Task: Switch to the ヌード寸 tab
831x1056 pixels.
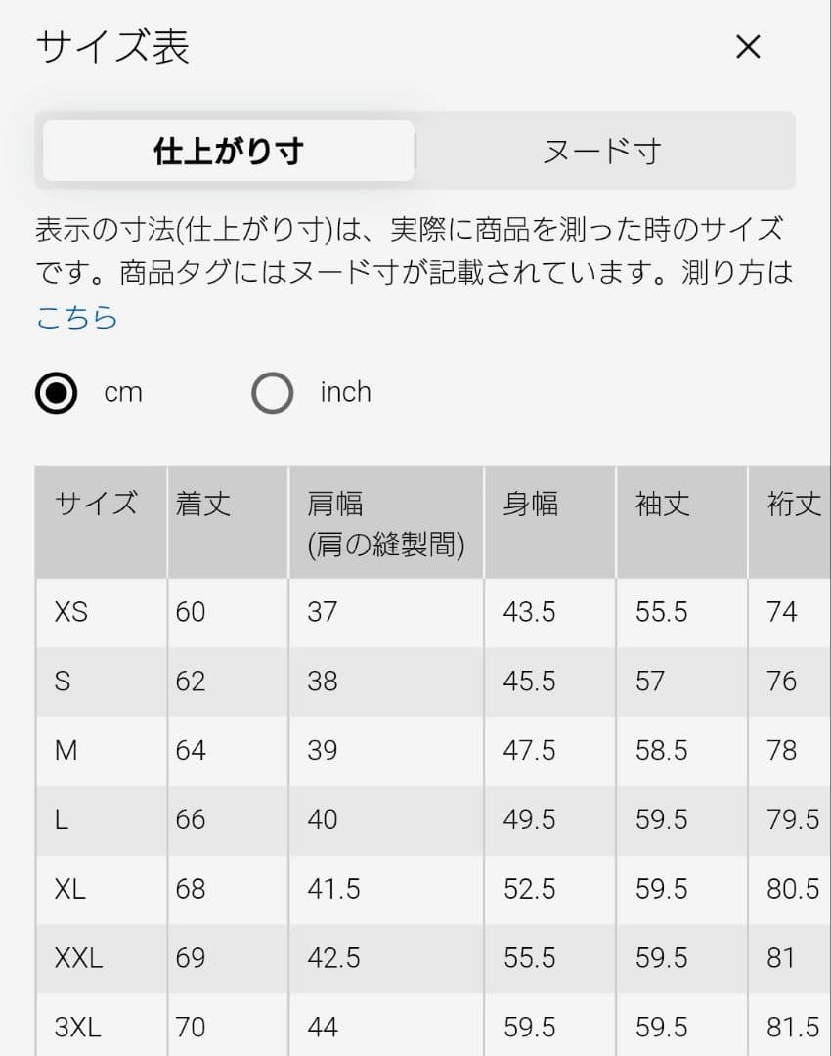Action: tap(602, 151)
